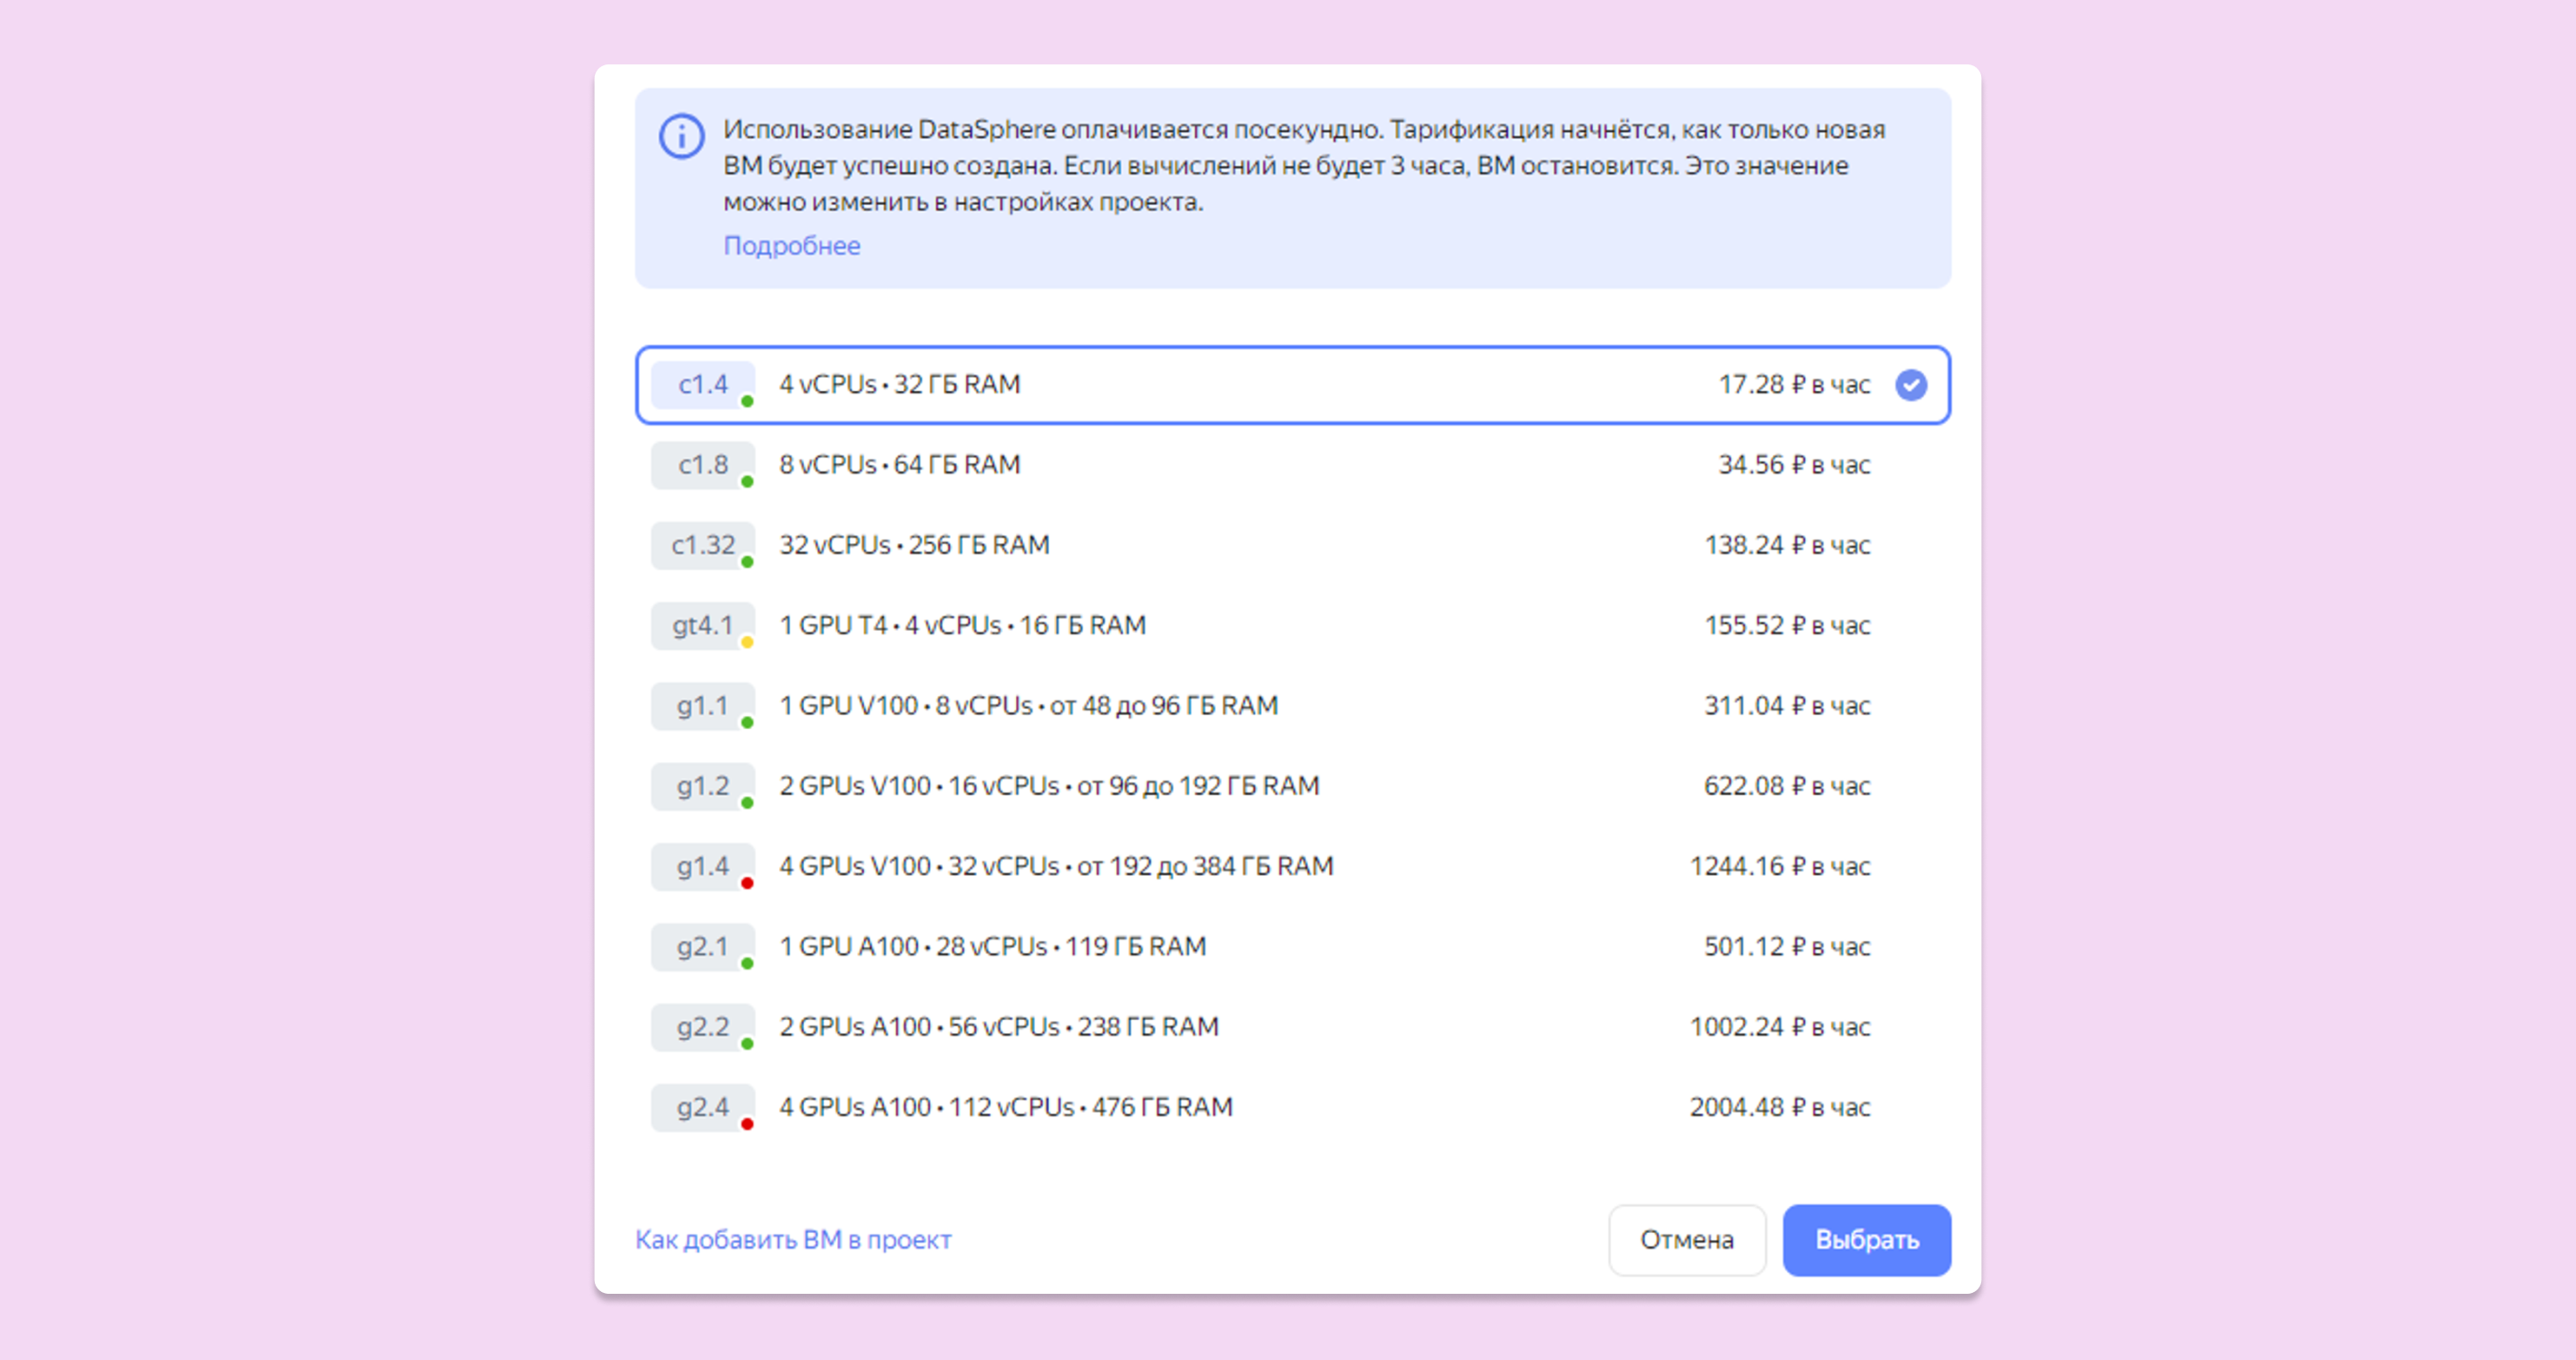Image resolution: width=2576 pixels, height=1360 pixels.
Task: Click the price 311.04 ₽ в час
Action: point(1787,706)
